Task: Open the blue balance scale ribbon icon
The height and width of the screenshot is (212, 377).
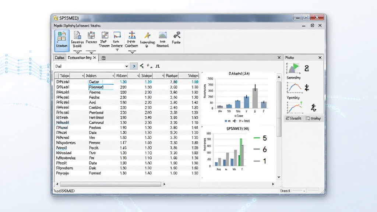Action: click(x=132, y=35)
